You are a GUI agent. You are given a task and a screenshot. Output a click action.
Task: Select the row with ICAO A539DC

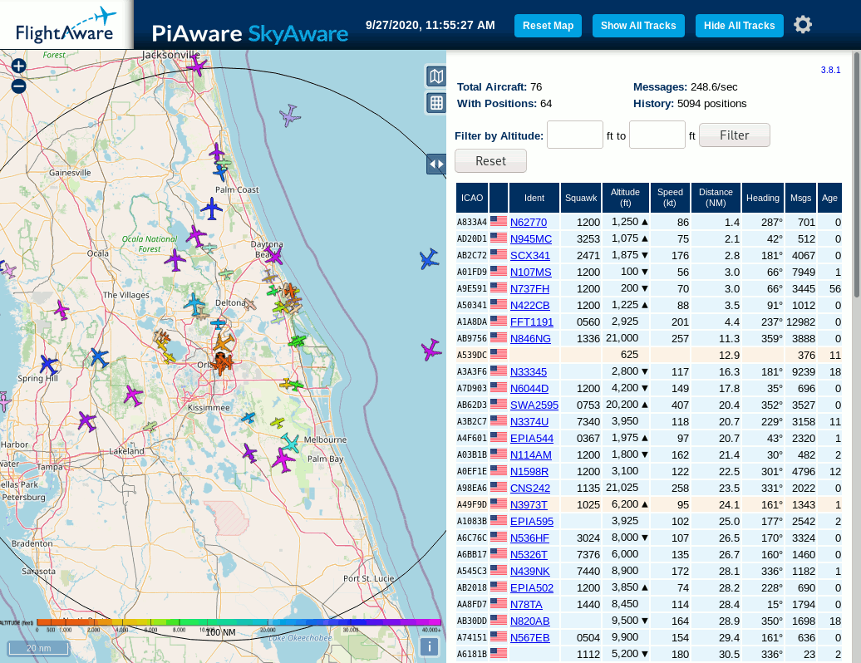(x=649, y=355)
